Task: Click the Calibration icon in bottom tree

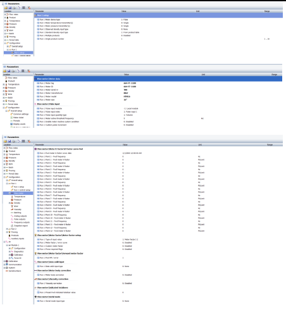Action: 7,261
